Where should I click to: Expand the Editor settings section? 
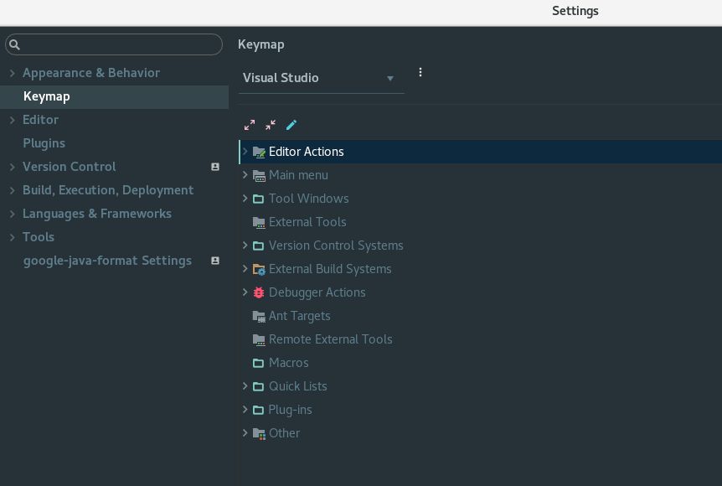coord(12,120)
